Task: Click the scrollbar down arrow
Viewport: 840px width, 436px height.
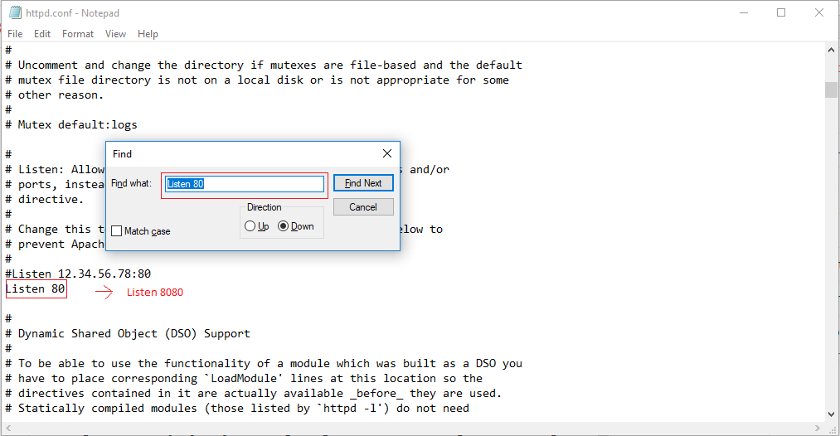Action: point(831,414)
